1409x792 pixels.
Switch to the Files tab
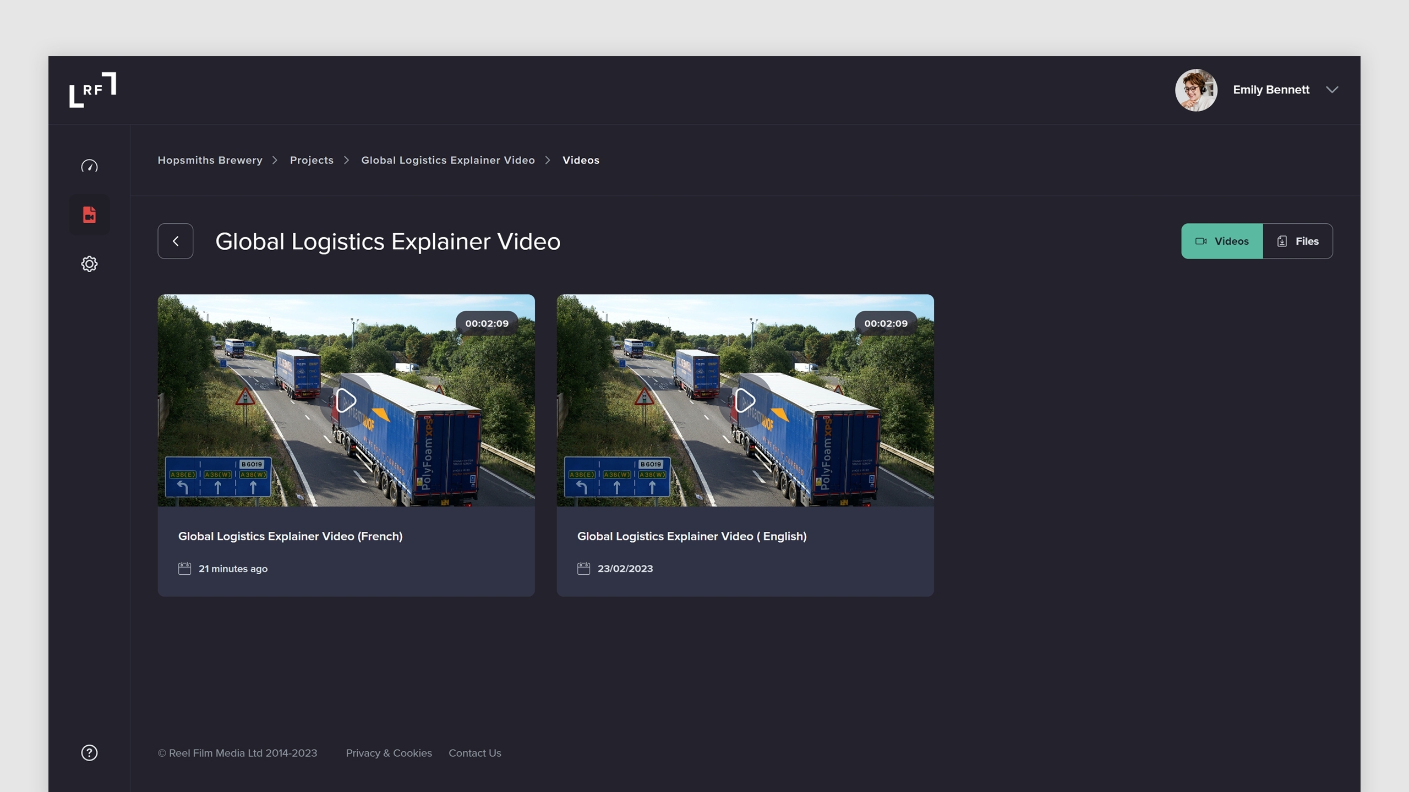click(1297, 241)
